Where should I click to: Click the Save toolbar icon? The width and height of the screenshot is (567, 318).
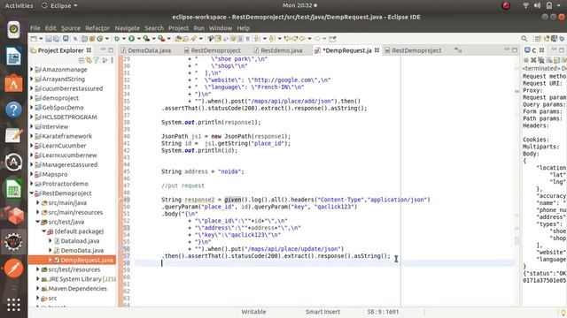click(x=48, y=39)
